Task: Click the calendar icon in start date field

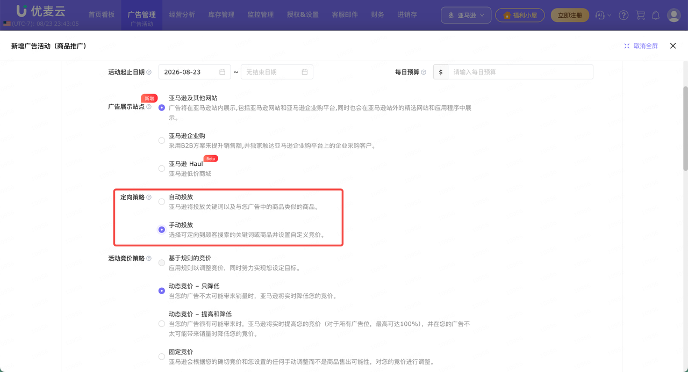Action: pos(223,72)
